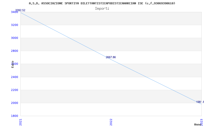Click the 2667.86 data point label
204x127 pixels.
[111, 57]
